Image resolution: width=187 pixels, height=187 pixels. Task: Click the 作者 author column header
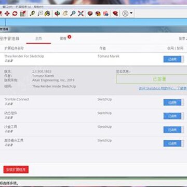(102, 48)
